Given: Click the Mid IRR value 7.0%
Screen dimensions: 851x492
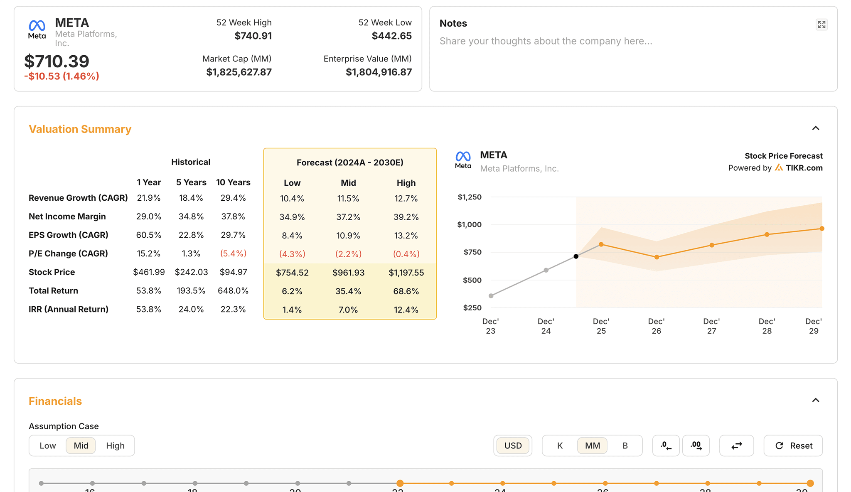Looking at the screenshot, I should point(348,310).
